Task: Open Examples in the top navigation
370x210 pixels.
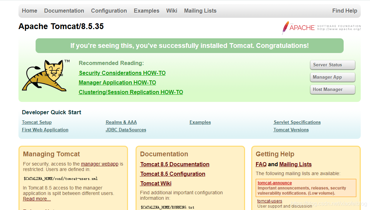Action: click(x=146, y=11)
